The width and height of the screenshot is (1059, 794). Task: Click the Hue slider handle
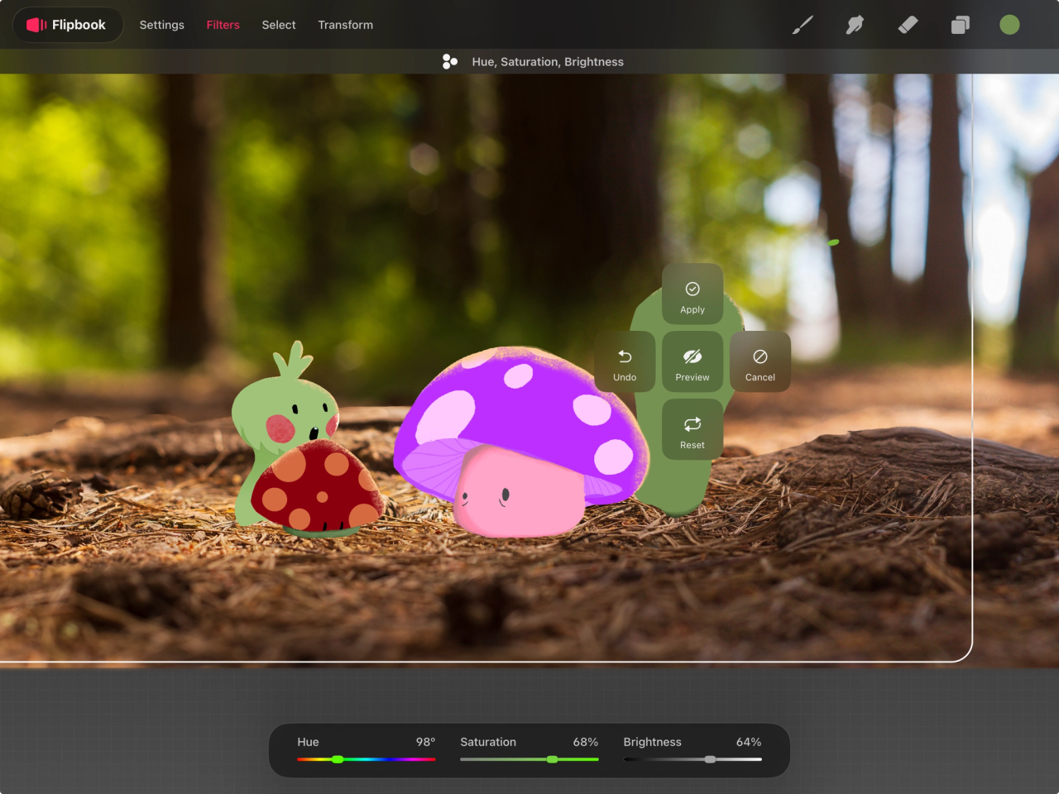(338, 759)
